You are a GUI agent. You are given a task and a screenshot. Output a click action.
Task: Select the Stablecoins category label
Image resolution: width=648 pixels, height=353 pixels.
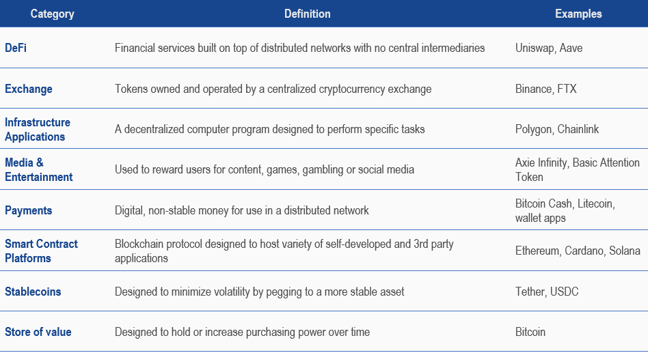tap(33, 292)
